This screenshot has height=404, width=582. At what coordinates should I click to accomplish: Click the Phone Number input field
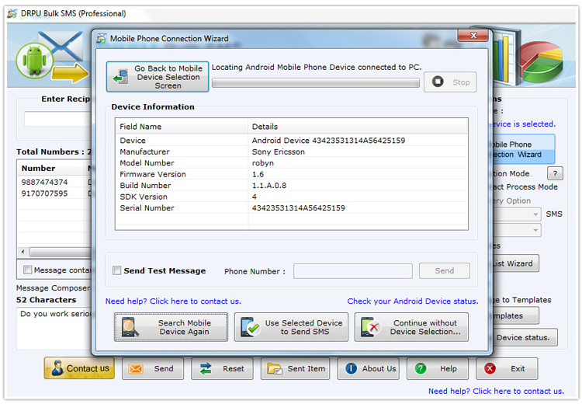click(x=352, y=271)
